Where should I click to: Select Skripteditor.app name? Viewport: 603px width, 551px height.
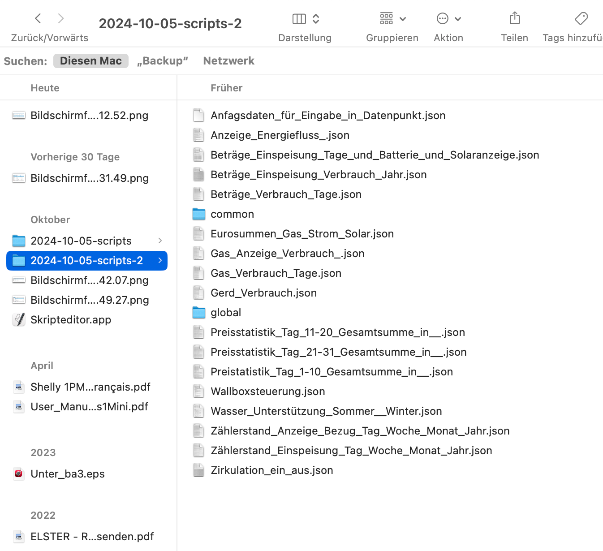tap(71, 320)
